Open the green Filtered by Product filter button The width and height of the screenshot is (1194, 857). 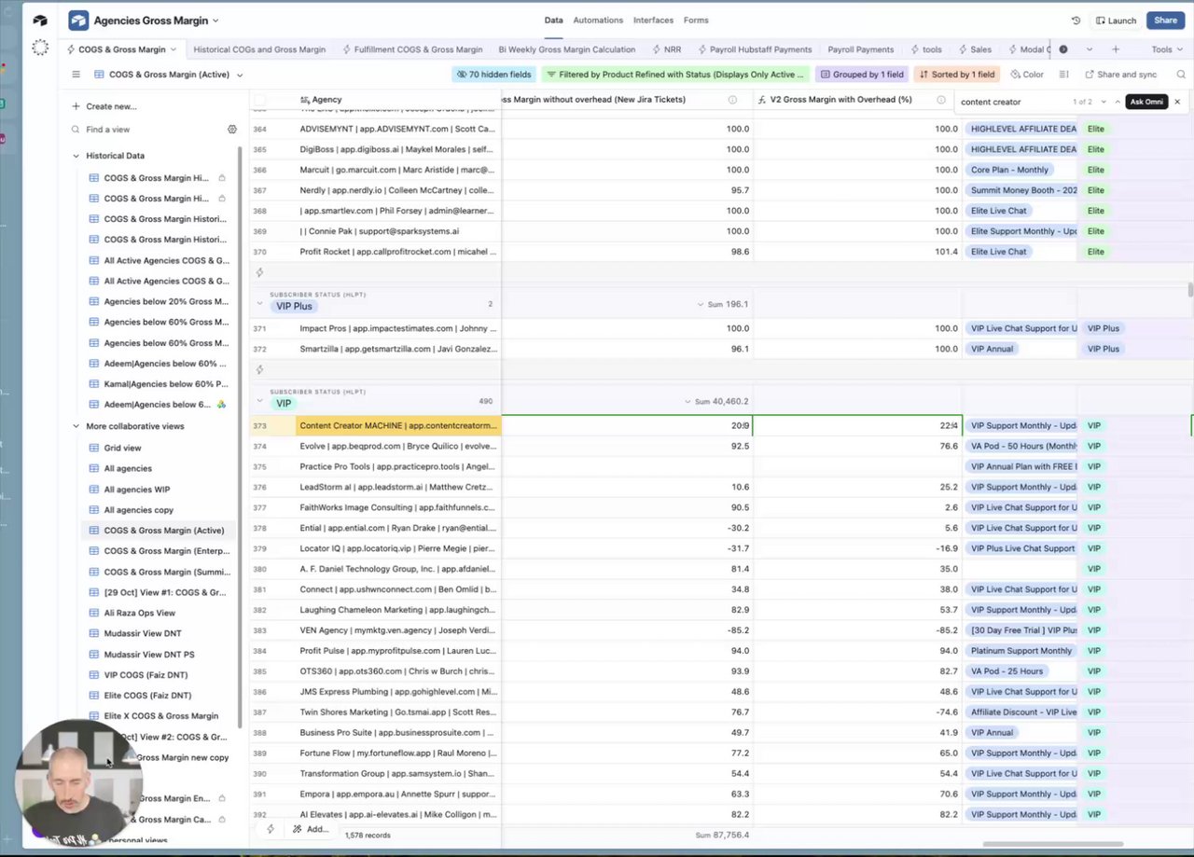675,75
